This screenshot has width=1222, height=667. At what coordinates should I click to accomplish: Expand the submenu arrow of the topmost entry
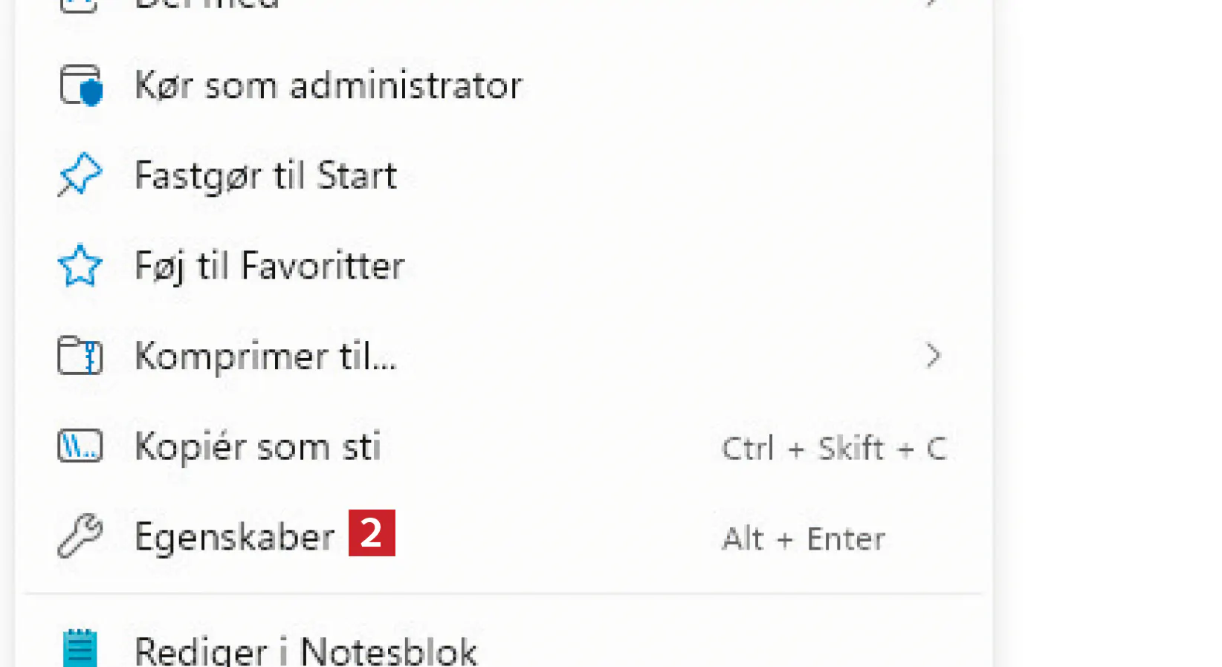coord(932,3)
